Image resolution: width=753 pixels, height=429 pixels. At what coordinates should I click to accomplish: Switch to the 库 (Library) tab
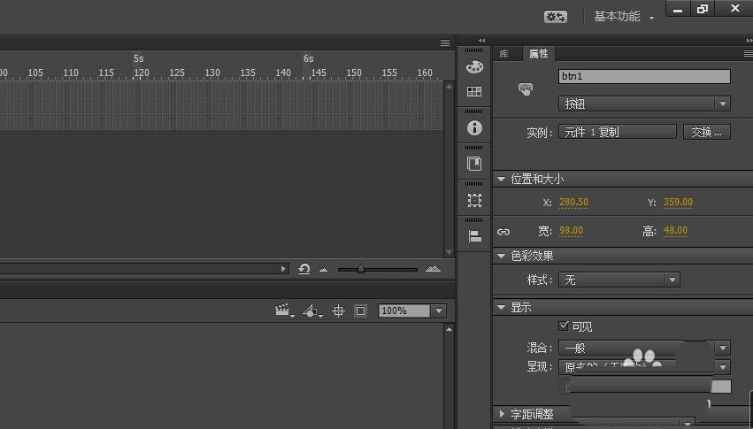[504, 53]
